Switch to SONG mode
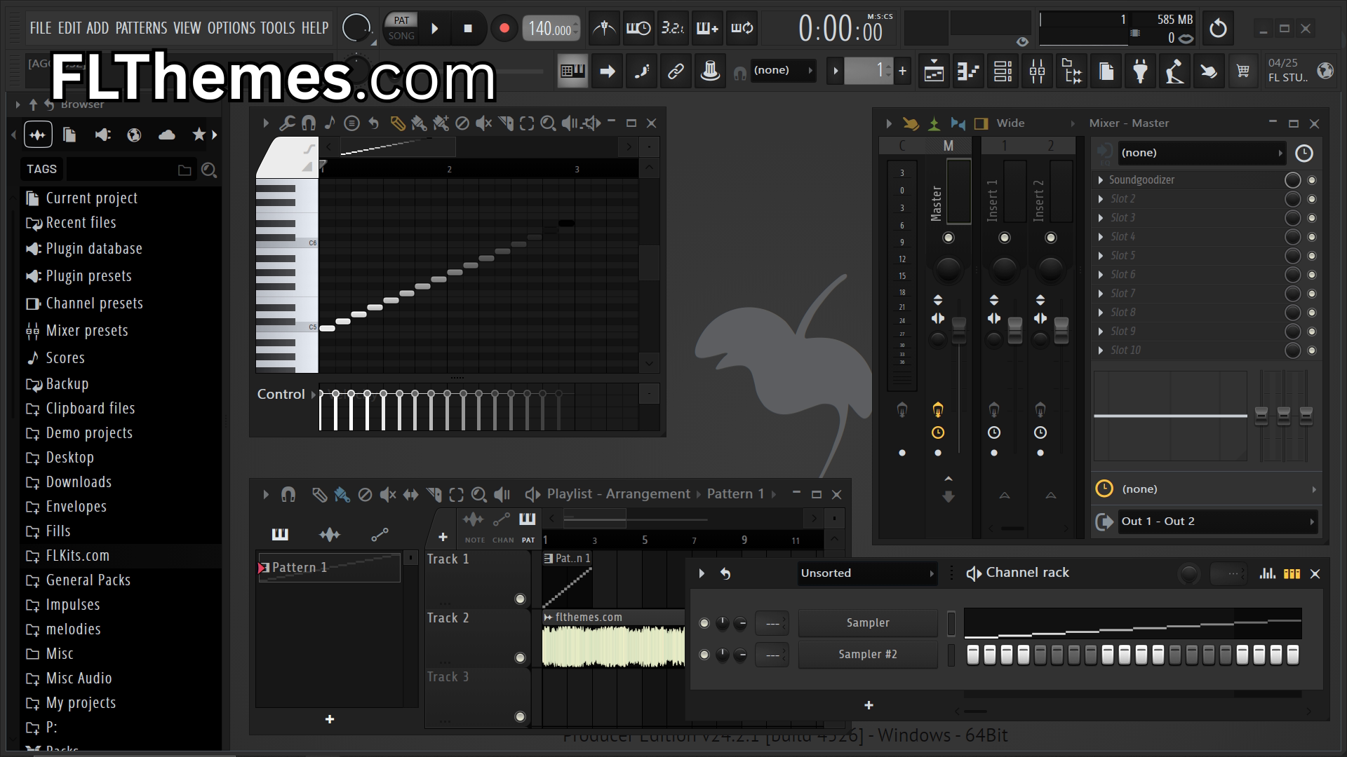Screen dimensions: 1347x757 (x=401, y=36)
